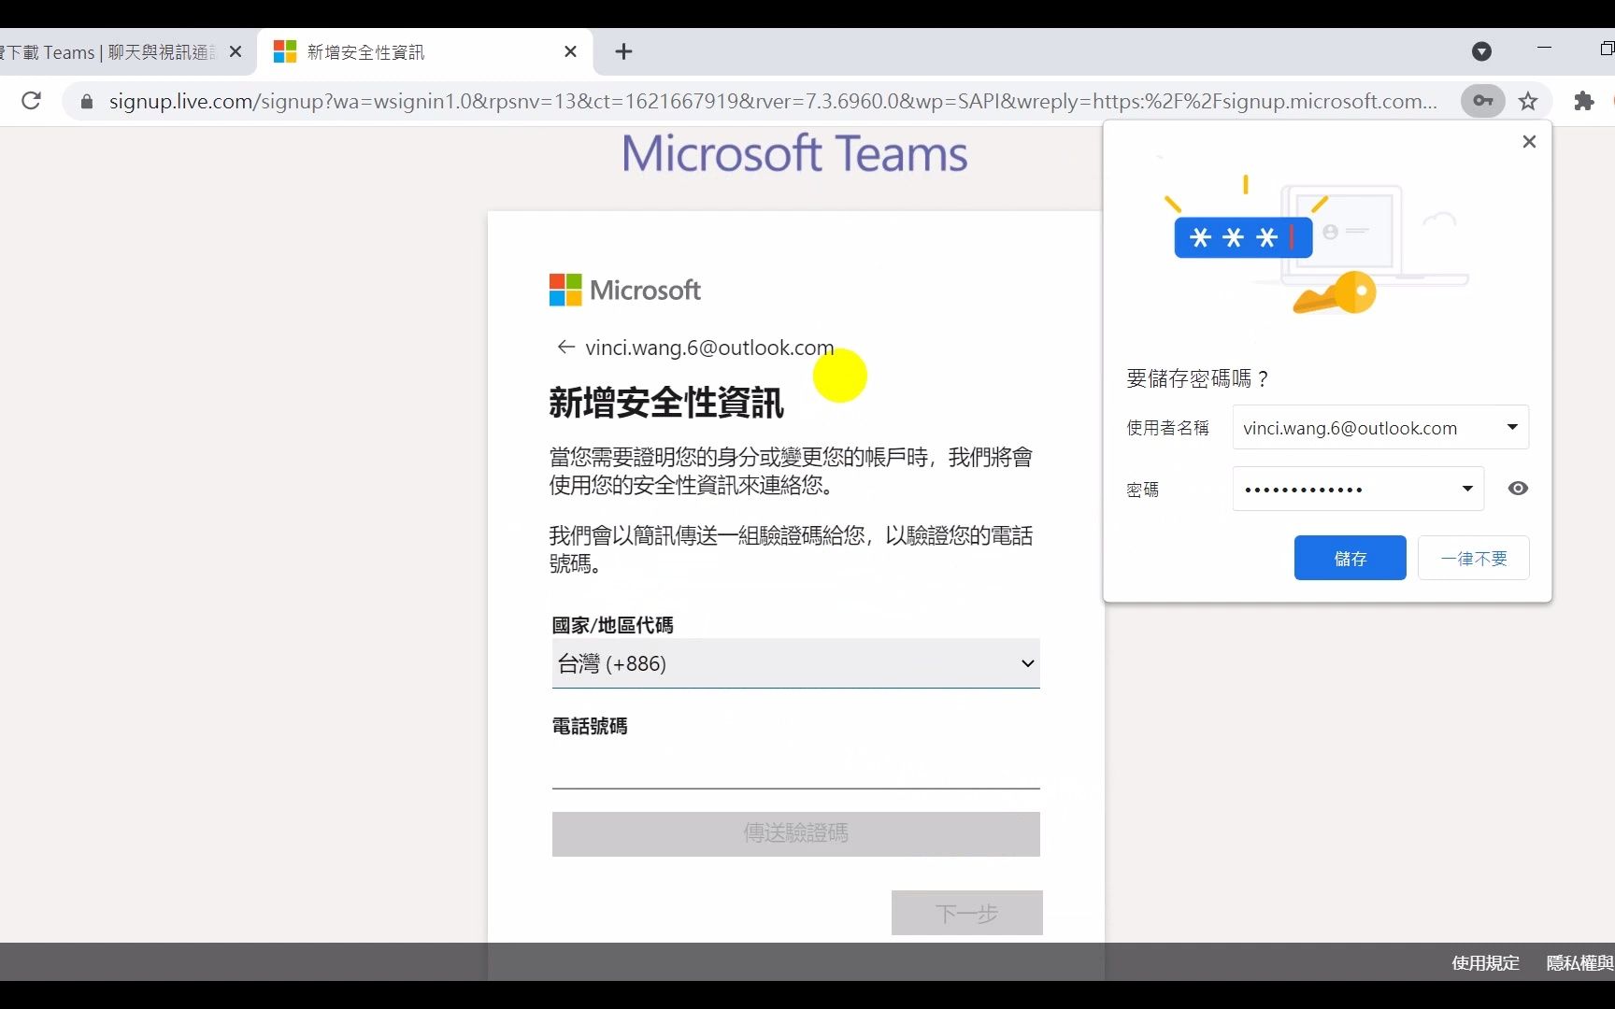Viewport: 1615px width, 1009px height.
Task: Close the 下載 Teams tab
Action: point(236,51)
